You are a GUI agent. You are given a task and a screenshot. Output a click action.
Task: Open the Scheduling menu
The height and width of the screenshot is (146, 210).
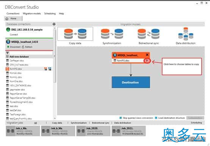(x=50, y=14)
